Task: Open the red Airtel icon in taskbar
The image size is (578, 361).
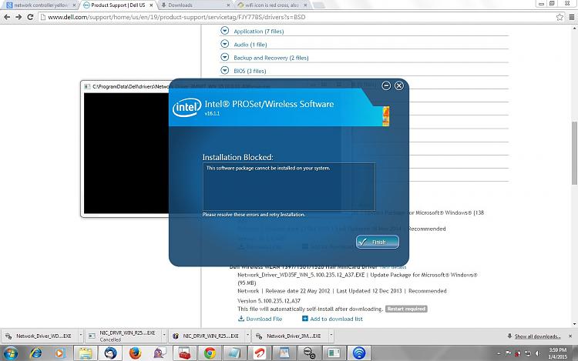Action: [x=259, y=353]
